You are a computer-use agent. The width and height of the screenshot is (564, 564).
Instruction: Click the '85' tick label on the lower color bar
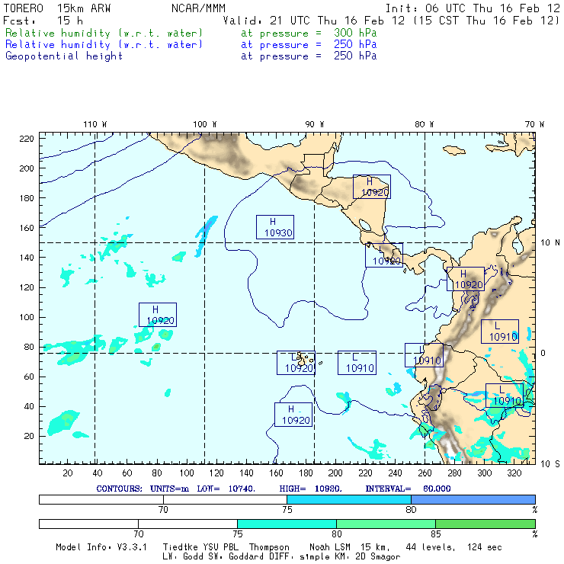pyautogui.click(x=436, y=534)
